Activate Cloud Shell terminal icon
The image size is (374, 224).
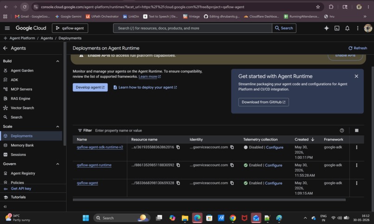click(x=337, y=28)
